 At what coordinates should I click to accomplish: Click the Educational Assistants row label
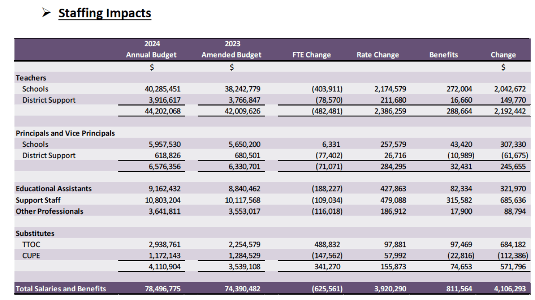(54, 189)
